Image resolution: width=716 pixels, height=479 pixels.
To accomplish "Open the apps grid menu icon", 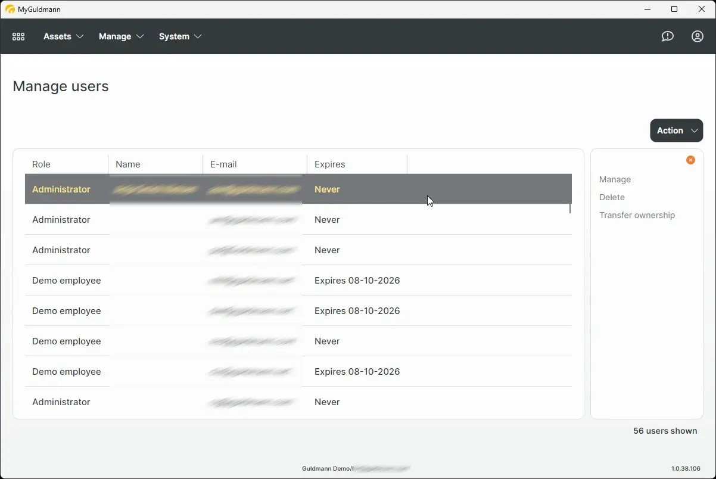I will [x=18, y=36].
